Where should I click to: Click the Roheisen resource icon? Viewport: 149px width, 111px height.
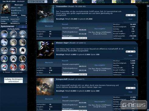pyautogui.click(x=55, y=2)
